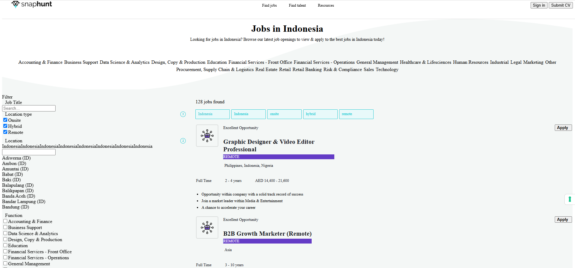
Task: Open Find jobs menu
Action: 269,5
